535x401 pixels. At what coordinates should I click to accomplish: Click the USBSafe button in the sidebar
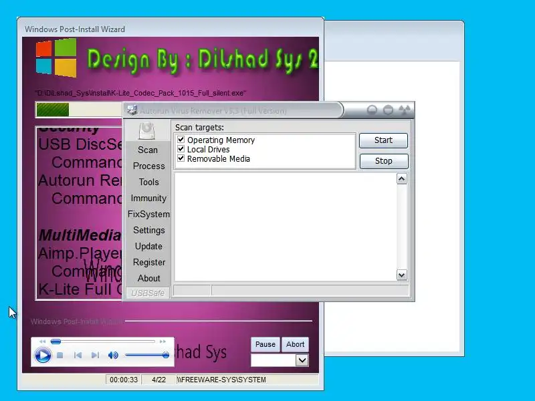148,293
